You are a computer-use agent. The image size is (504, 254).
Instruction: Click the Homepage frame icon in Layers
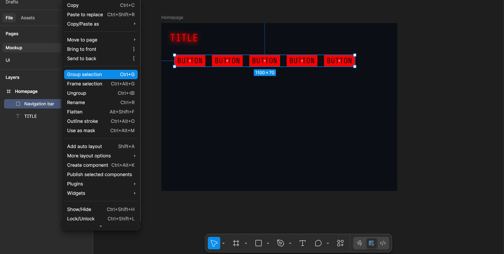[x=9, y=91]
